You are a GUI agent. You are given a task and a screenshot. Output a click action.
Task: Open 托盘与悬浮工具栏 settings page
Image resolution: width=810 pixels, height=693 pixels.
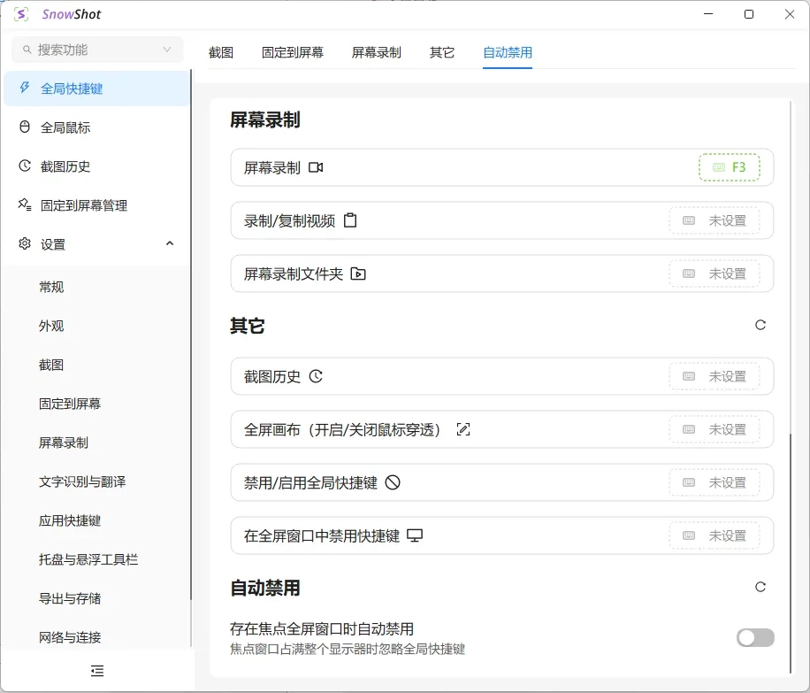point(97,559)
